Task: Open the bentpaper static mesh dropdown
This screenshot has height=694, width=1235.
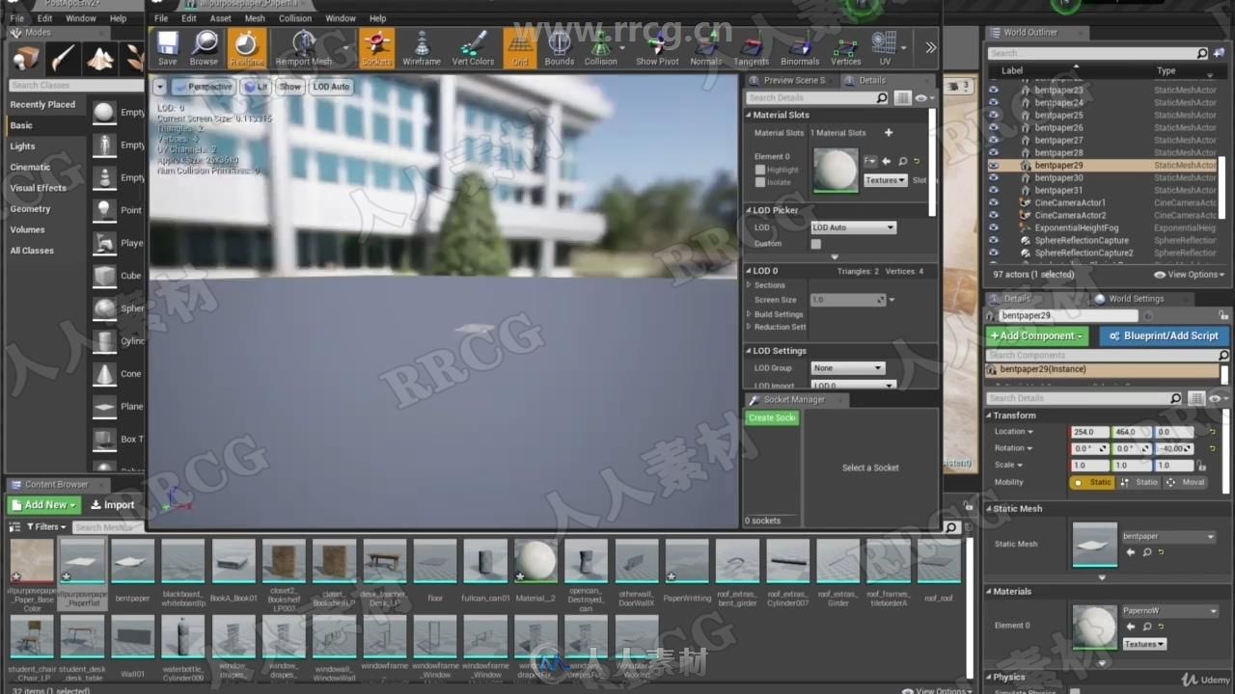Action: 1169,536
